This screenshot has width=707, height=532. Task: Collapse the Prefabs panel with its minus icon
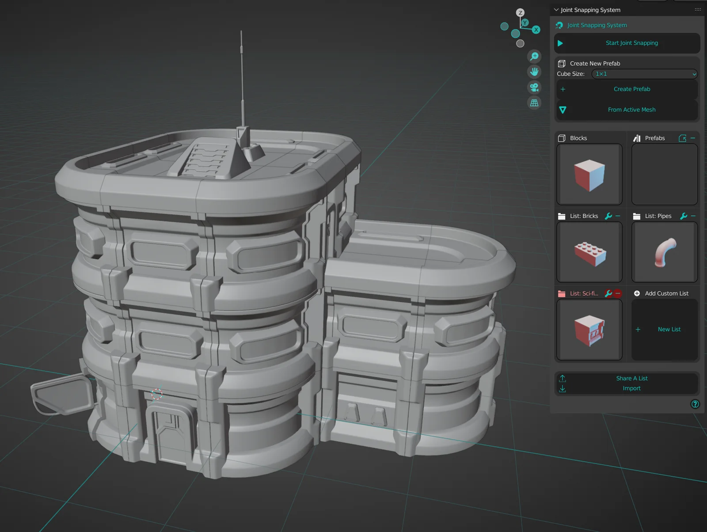tap(693, 138)
